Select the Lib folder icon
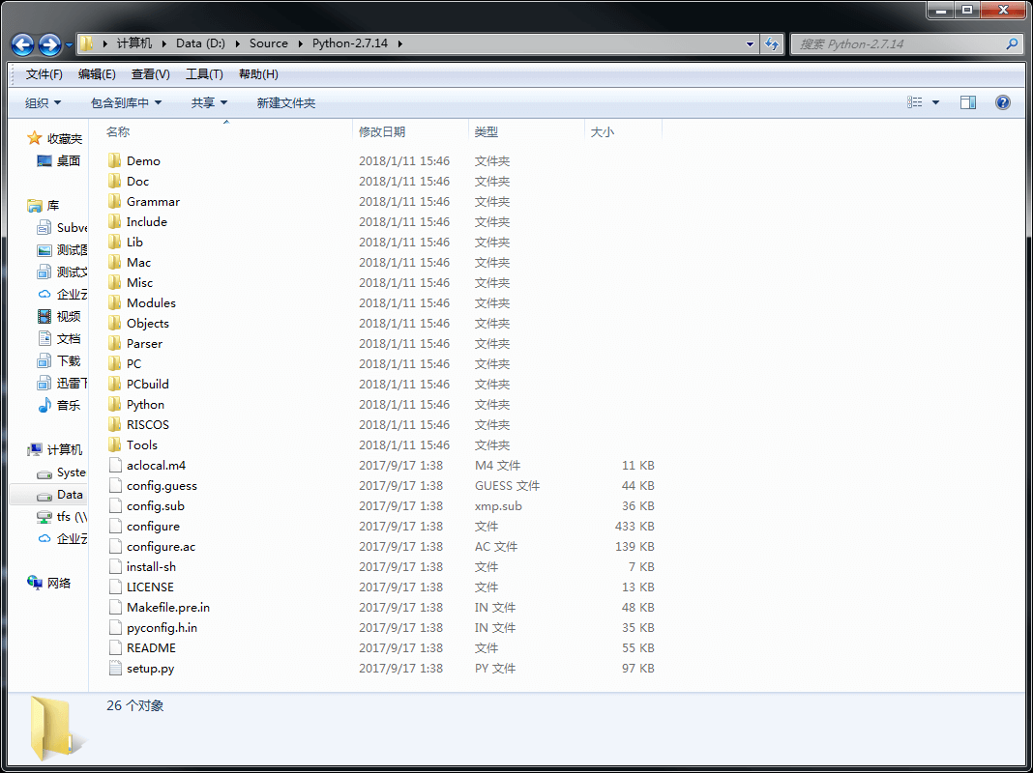The height and width of the screenshot is (773, 1033). click(x=115, y=243)
